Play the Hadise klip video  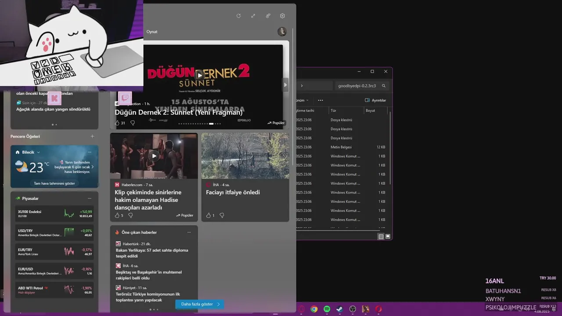point(154,156)
